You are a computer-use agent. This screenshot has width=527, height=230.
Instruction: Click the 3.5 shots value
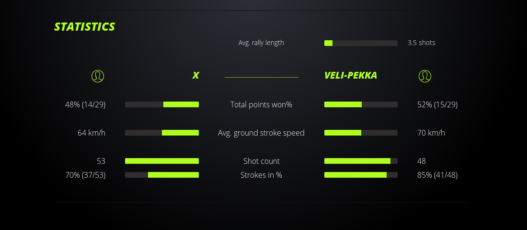coord(422,43)
